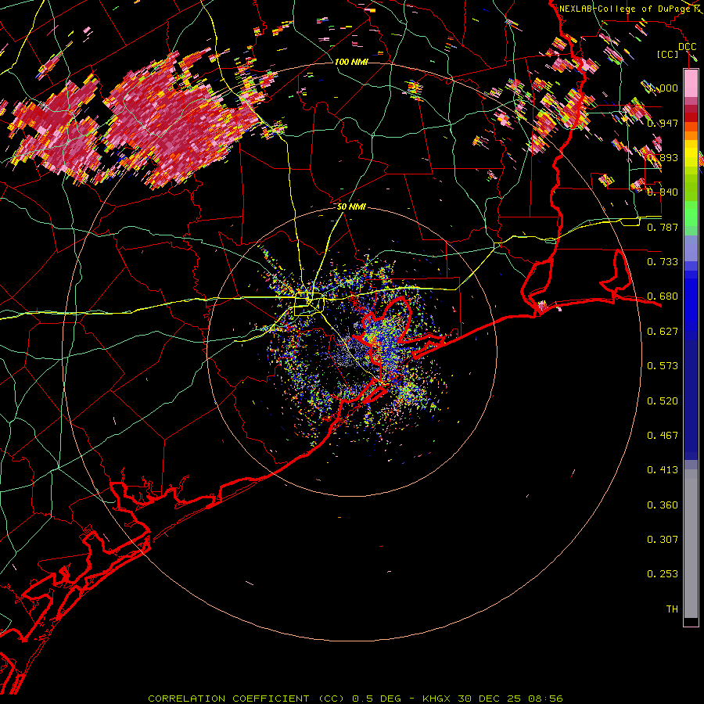
Task: Click the 0.947 scale value
Action: pyautogui.click(x=663, y=123)
